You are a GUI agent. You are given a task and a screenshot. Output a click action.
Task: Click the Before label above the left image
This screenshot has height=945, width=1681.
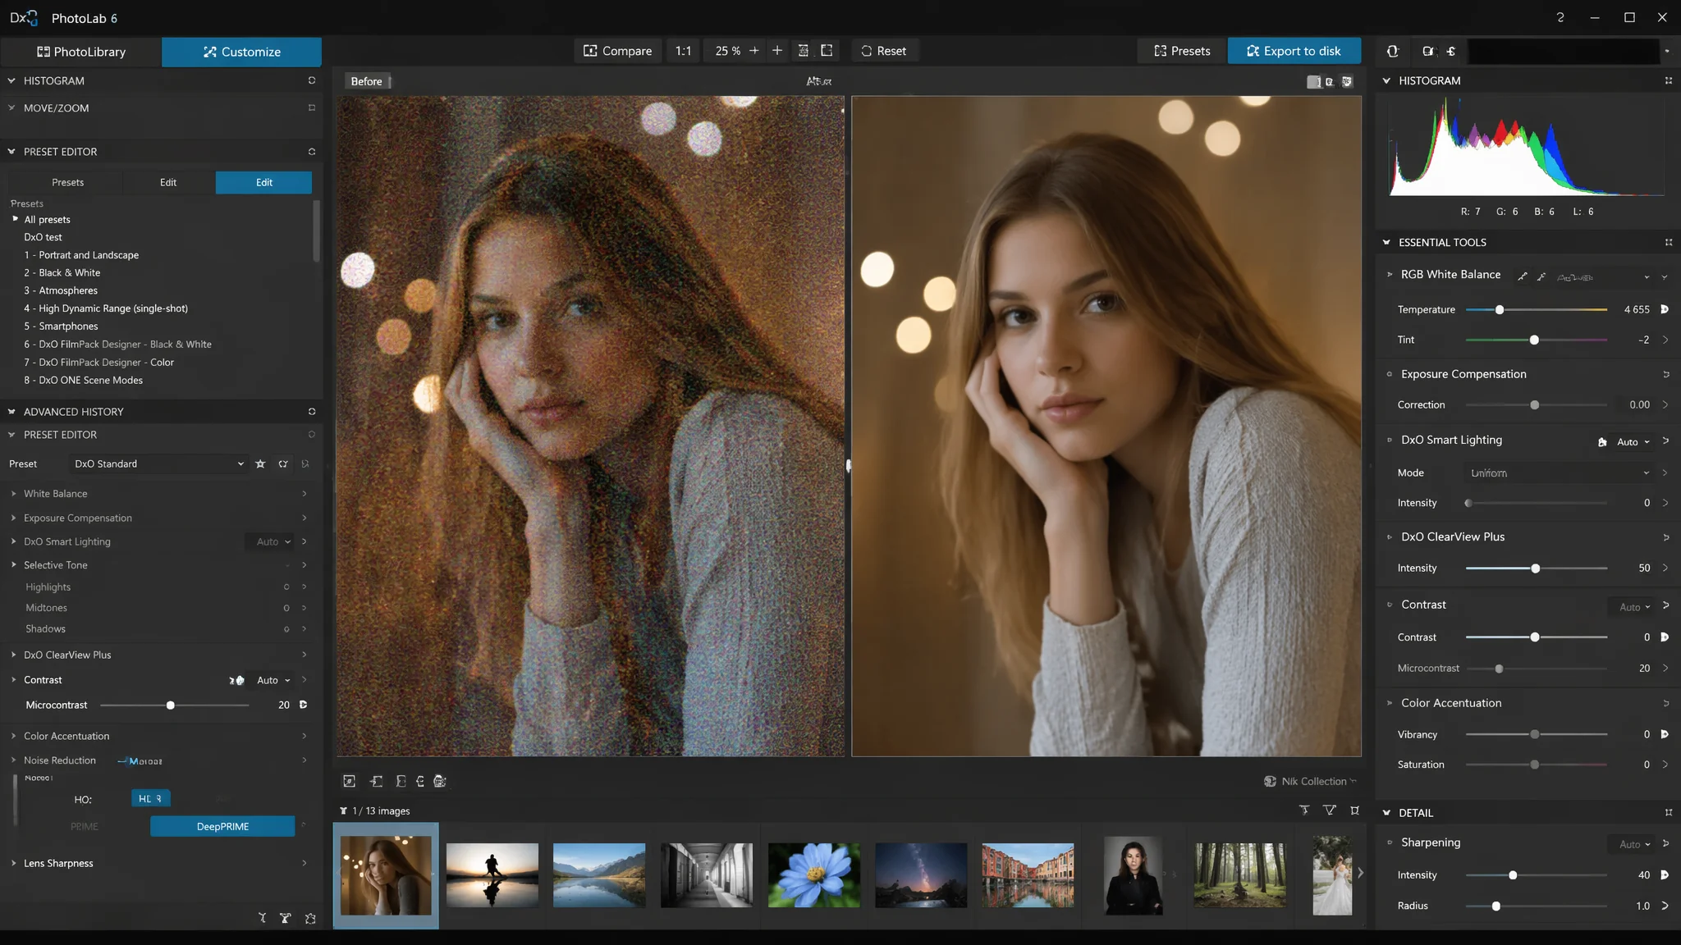coord(367,81)
